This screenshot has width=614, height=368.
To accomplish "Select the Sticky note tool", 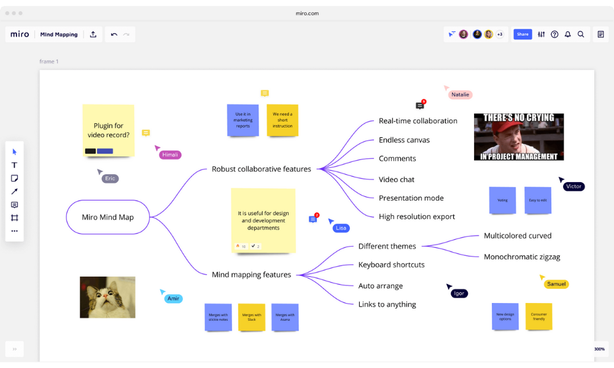I will click(x=15, y=178).
